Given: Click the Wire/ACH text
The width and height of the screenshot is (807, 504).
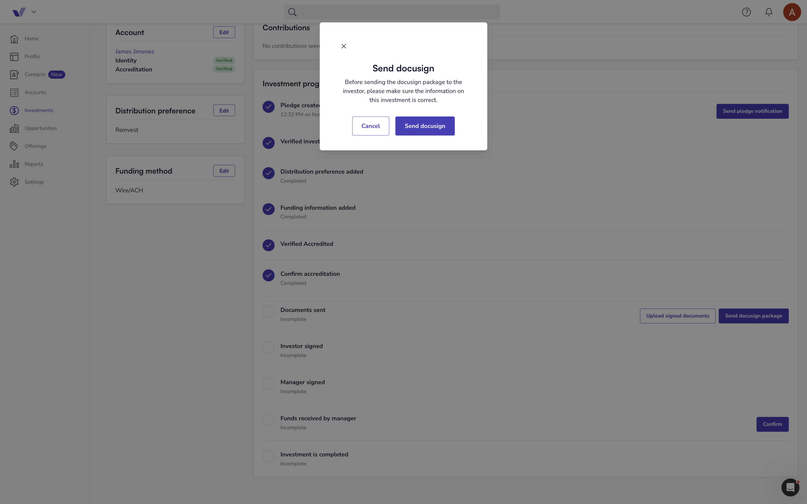Looking at the screenshot, I should coord(129,190).
